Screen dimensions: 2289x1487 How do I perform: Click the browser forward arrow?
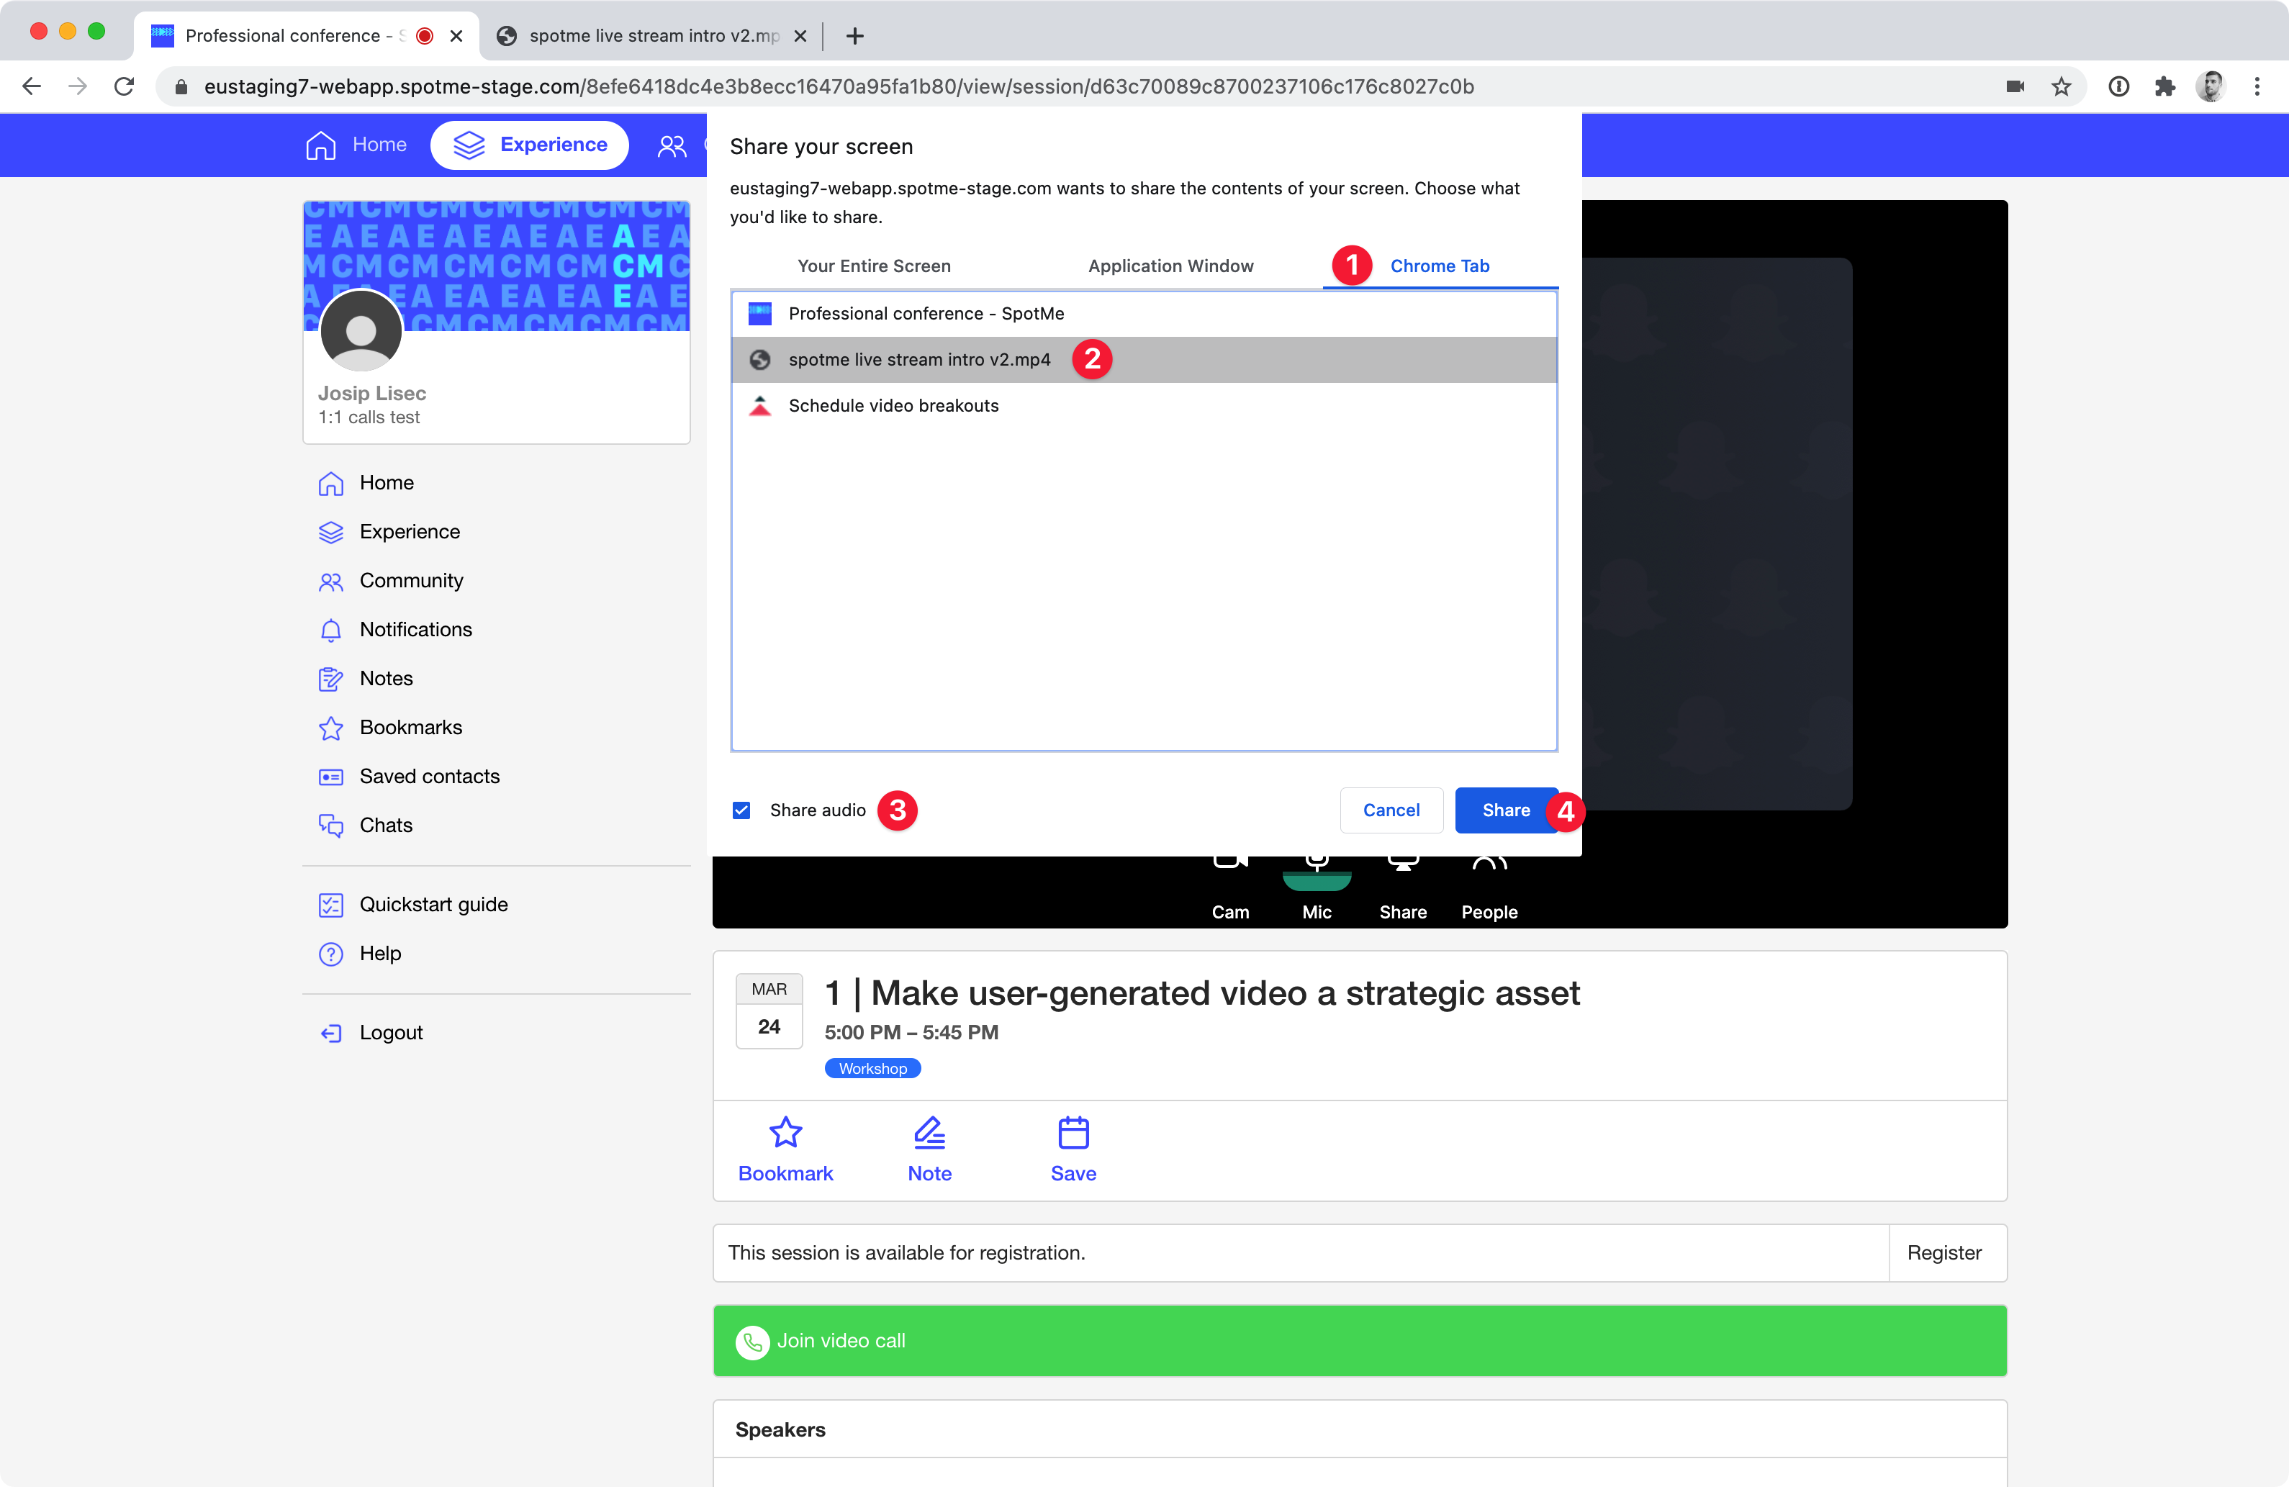(x=78, y=86)
